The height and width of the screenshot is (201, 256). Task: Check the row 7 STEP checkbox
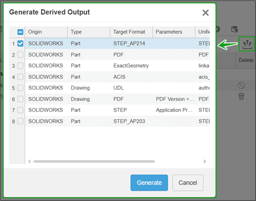(x=21, y=110)
